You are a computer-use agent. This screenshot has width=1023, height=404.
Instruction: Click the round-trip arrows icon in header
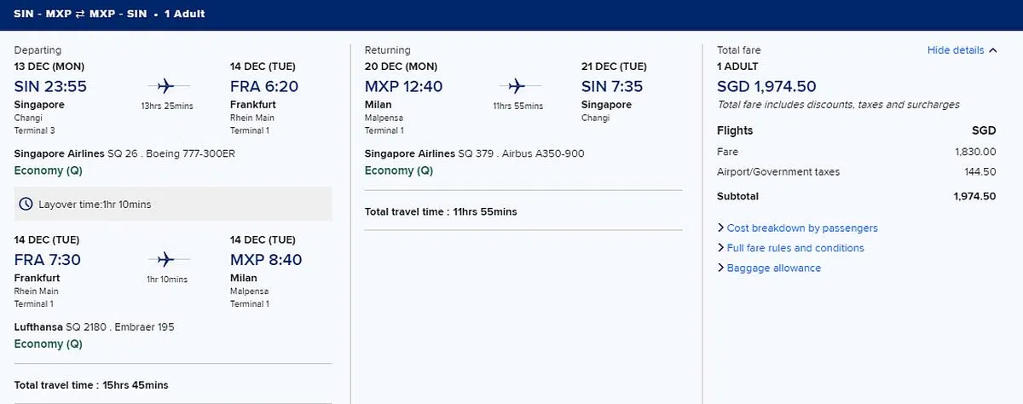[x=78, y=14]
